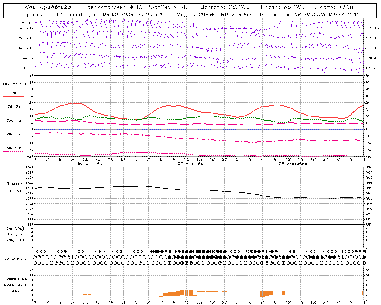Image resolution: width=381 pixels, height=305 pixels.
Task: Click the small orange convective bar on 06 сентября
Action: click(87, 295)
